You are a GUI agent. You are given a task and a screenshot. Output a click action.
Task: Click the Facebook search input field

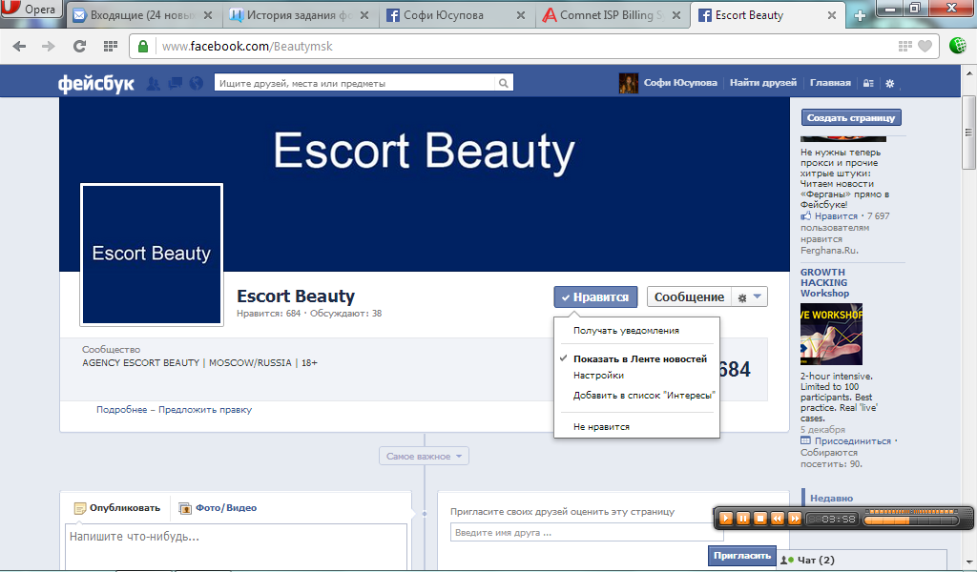355,83
